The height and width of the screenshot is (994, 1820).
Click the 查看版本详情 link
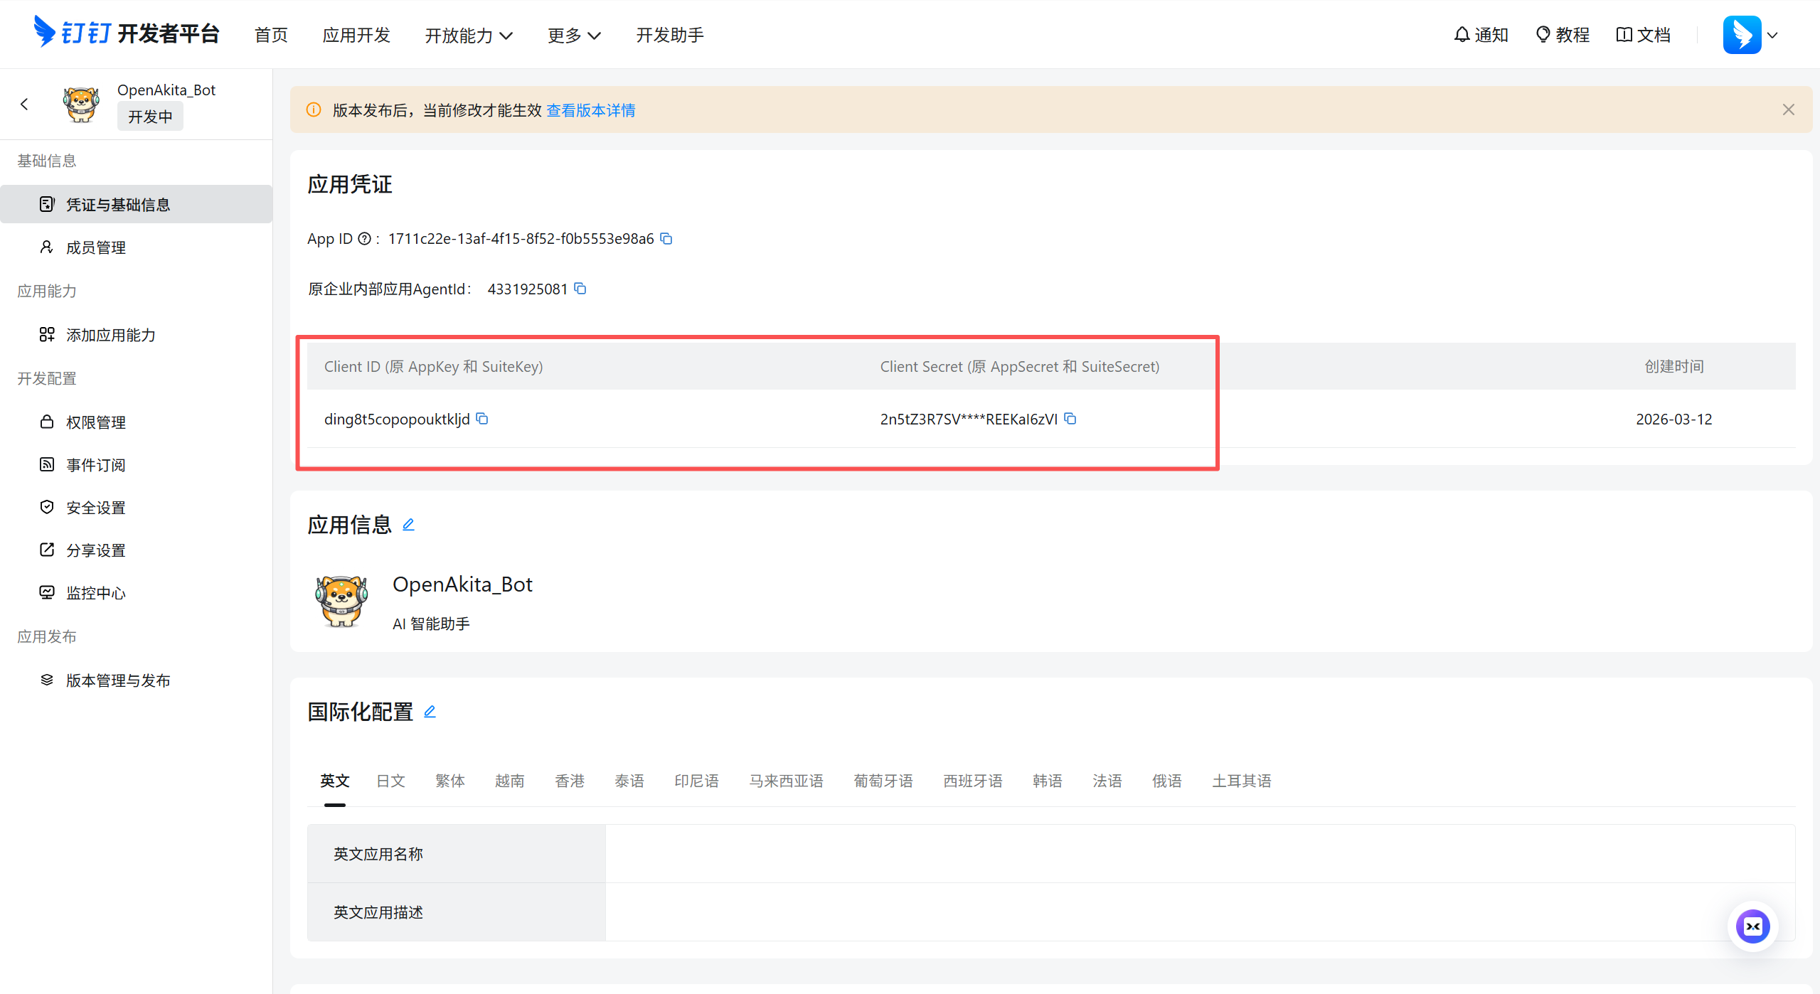[x=591, y=110]
